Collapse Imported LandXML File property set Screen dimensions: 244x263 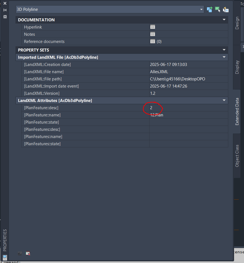point(224,57)
